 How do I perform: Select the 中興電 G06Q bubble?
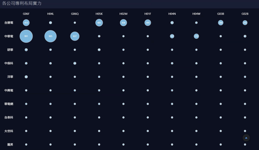(x=75, y=90)
